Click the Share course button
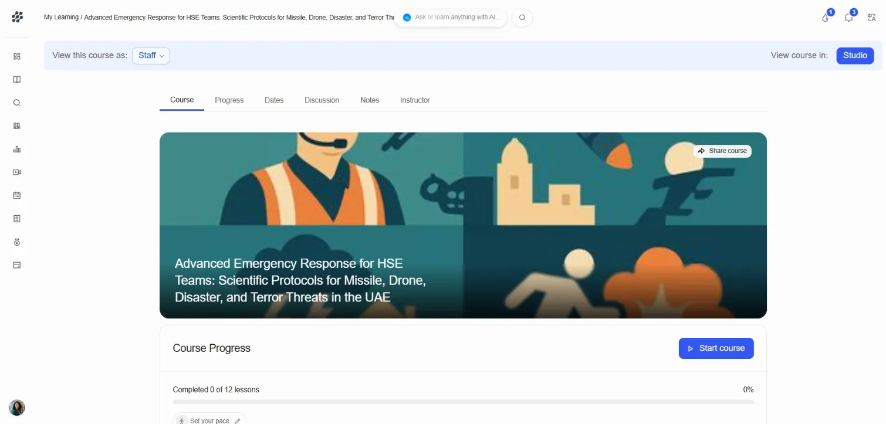The width and height of the screenshot is (886, 424). click(x=722, y=151)
